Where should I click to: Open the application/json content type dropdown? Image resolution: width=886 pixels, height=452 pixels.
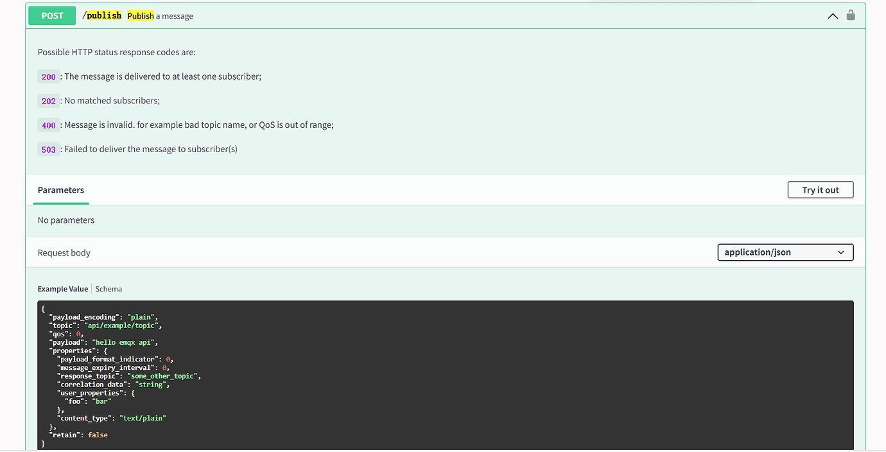(x=785, y=252)
